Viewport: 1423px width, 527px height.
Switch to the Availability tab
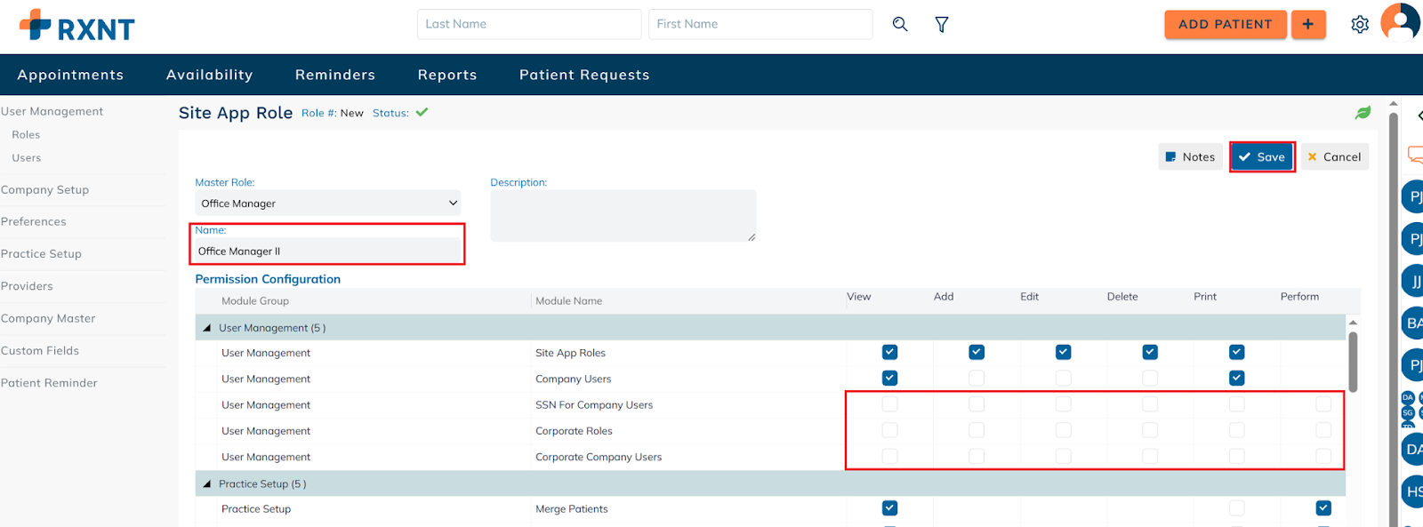pyautogui.click(x=209, y=75)
